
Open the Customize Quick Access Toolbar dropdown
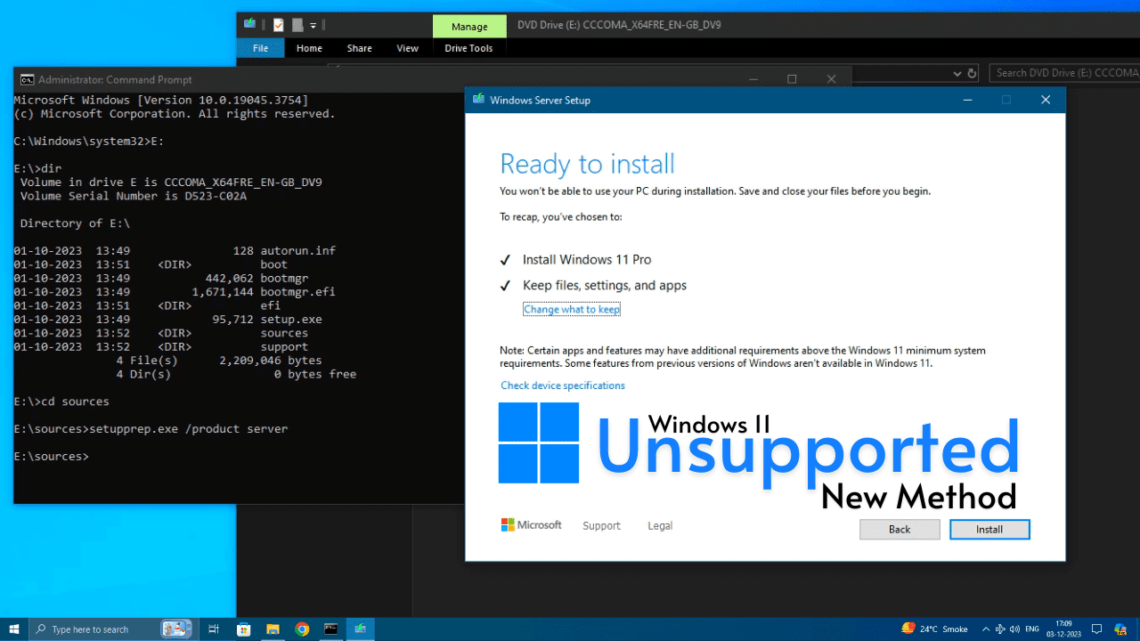(313, 25)
